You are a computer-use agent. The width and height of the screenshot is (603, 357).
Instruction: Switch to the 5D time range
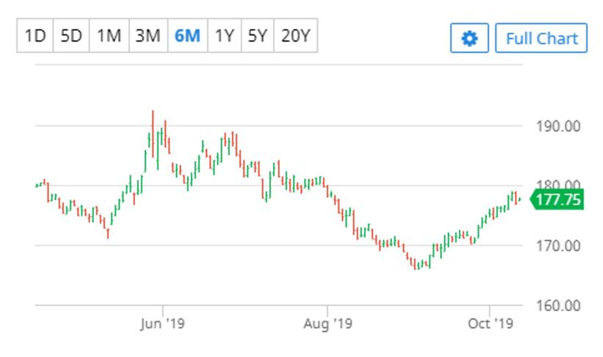click(71, 35)
